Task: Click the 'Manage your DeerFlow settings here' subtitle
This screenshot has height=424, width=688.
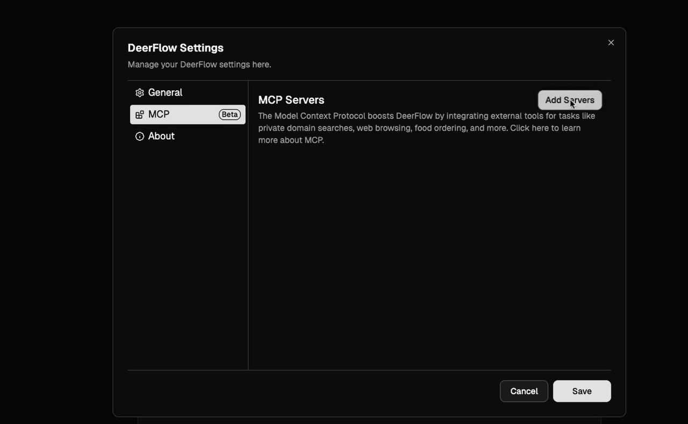Action: [x=199, y=64]
